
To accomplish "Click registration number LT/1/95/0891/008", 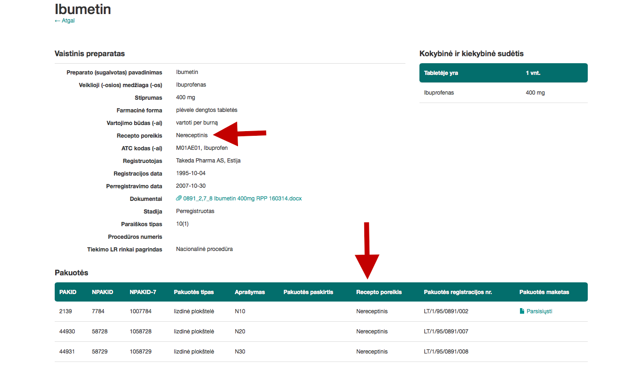I will (446, 352).
